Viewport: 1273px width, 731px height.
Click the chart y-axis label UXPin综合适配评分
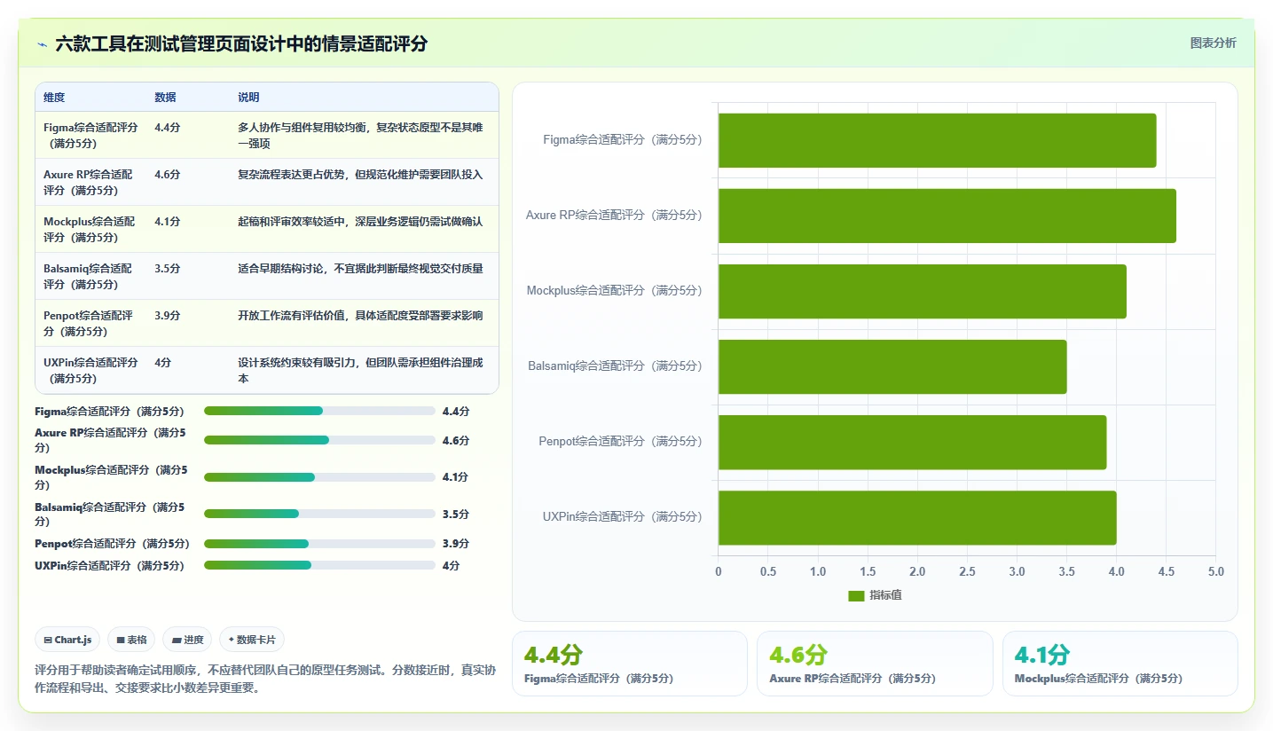[x=622, y=517]
